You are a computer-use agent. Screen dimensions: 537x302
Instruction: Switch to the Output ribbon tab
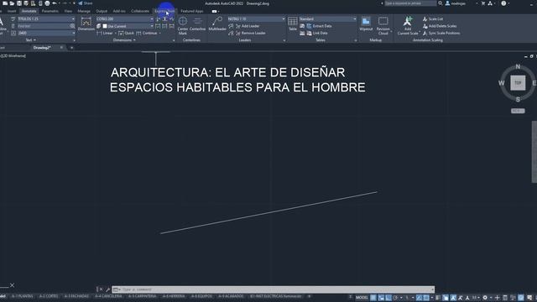[102, 11]
